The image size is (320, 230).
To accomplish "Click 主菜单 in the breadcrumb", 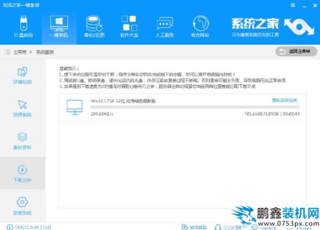I will point(20,52).
